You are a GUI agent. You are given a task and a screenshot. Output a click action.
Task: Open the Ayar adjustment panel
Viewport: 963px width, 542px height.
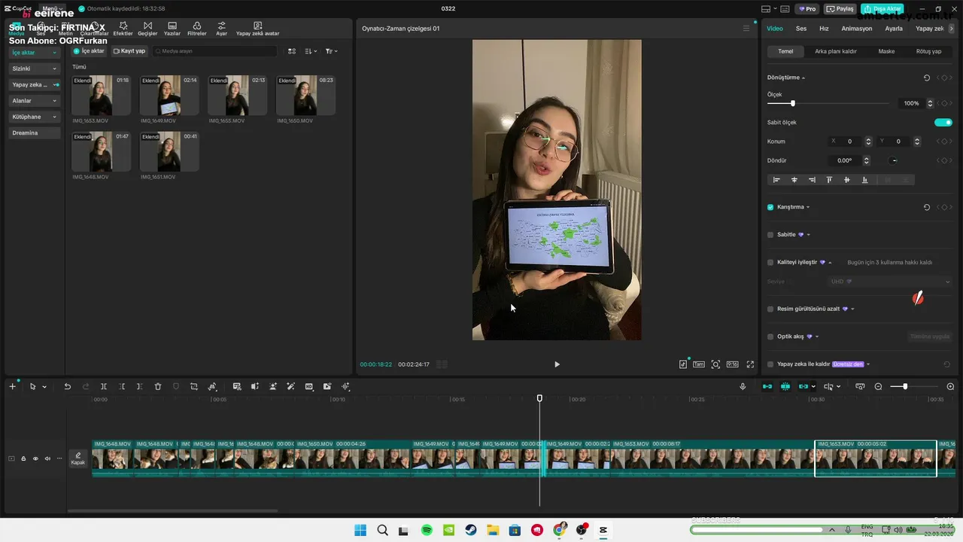pyautogui.click(x=221, y=29)
